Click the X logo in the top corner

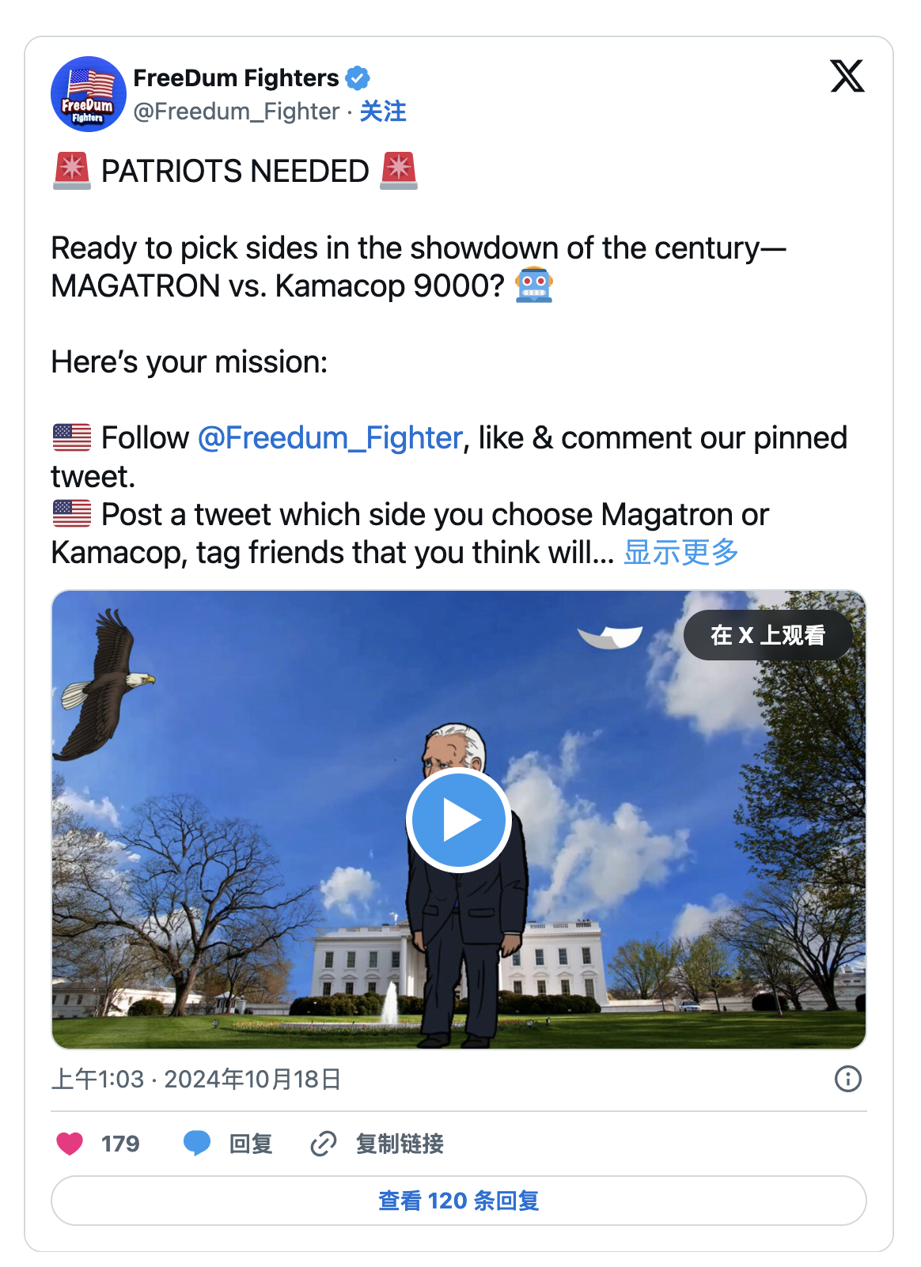(x=847, y=77)
